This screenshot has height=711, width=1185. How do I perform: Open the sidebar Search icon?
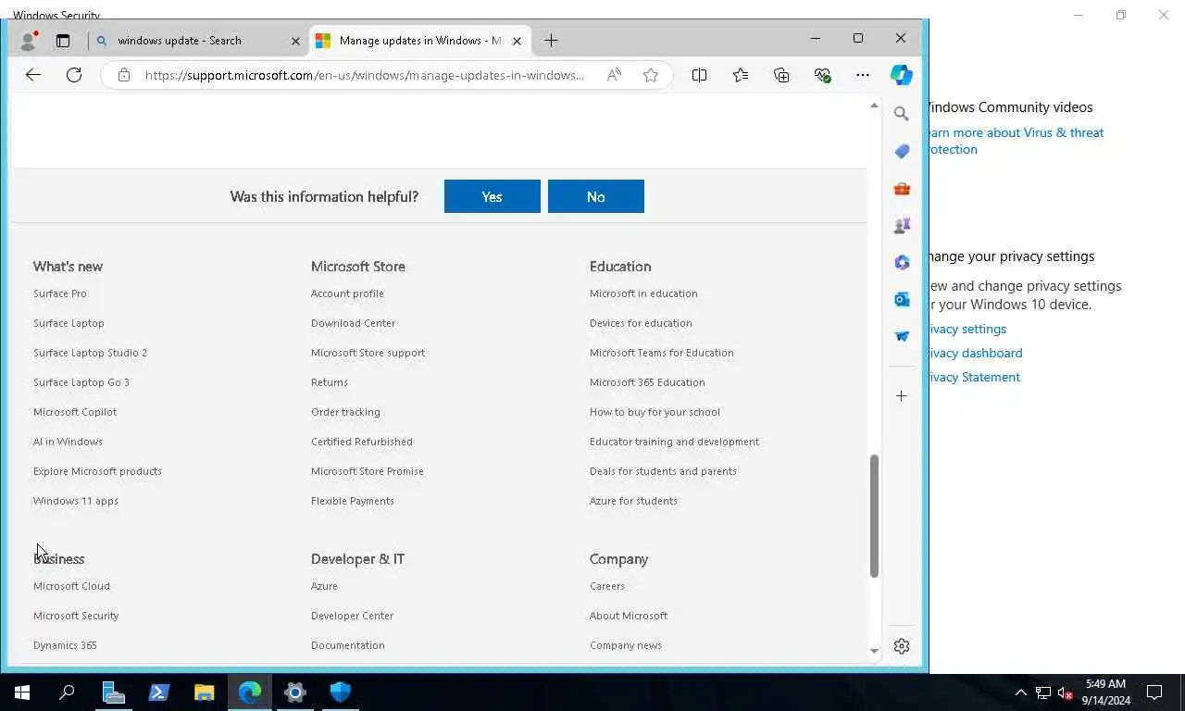(902, 114)
